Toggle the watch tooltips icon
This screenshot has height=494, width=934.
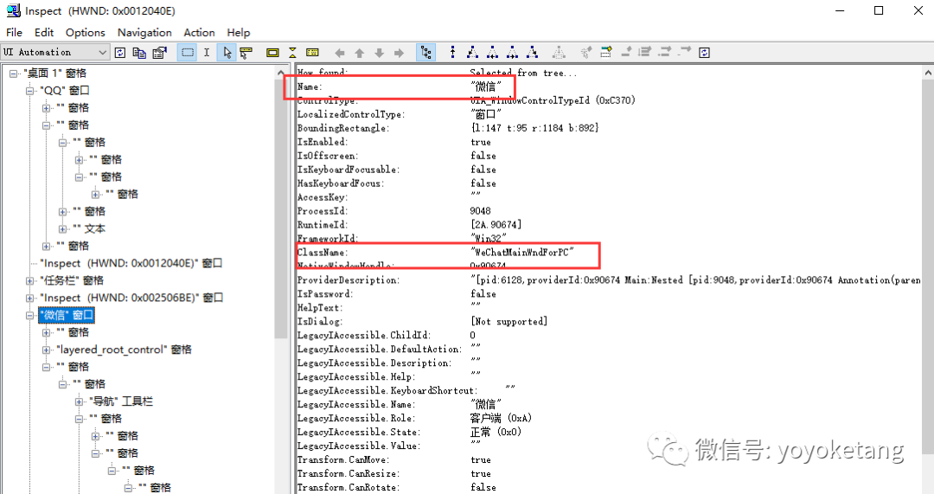246,53
